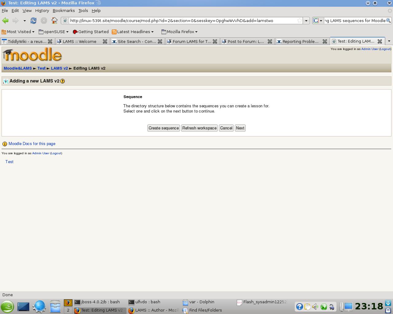
Task: Open the openSUSE start menu icon
Action: click(7, 306)
